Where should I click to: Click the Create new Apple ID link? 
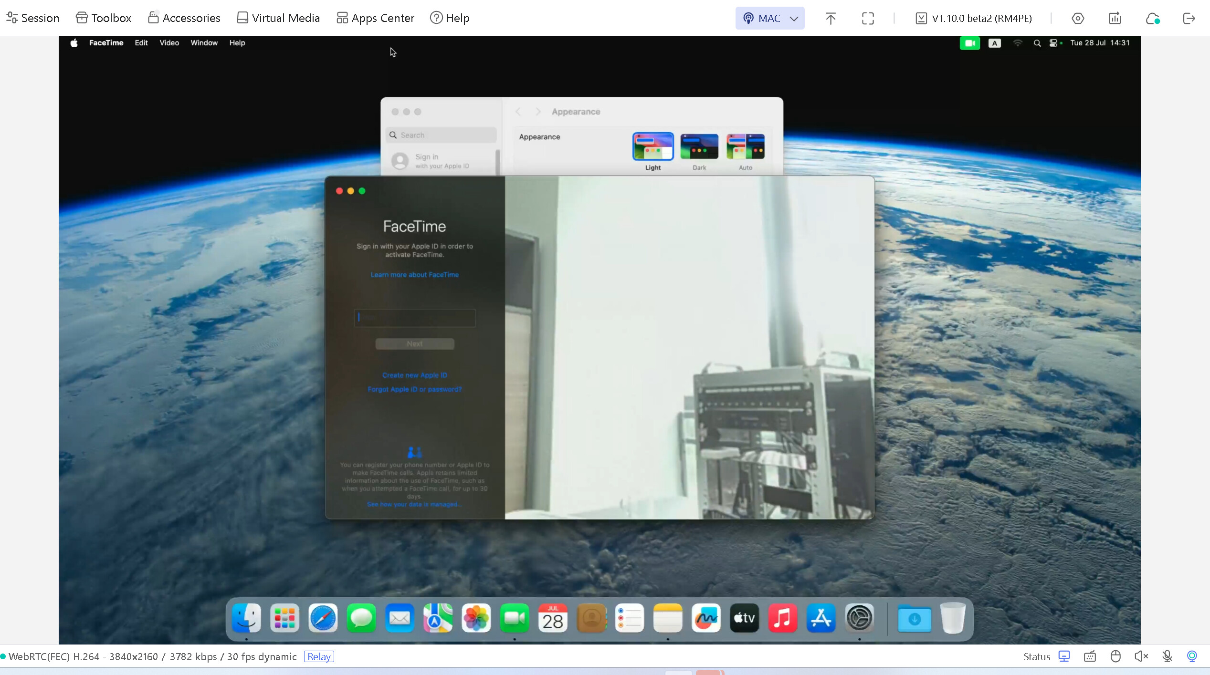[x=415, y=375]
